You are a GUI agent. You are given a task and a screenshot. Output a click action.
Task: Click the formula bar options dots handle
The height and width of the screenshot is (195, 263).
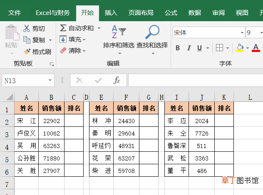[62, 80]
